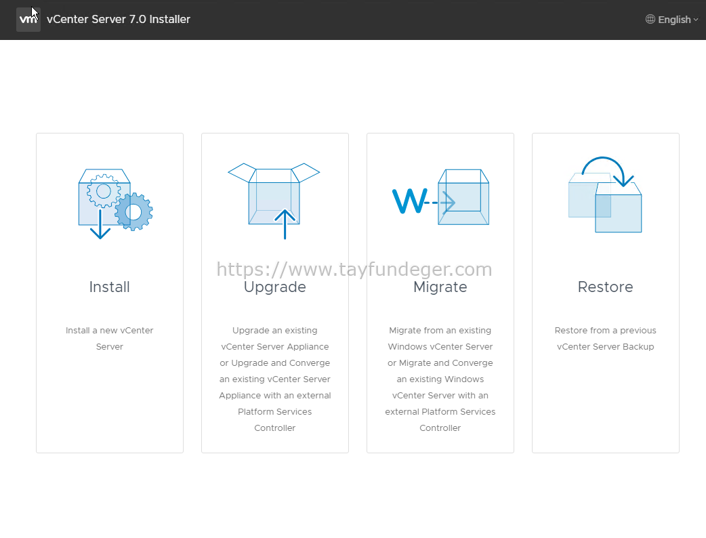Screen dimensions: 706x538
Task: Select the Restore heading
Action: [x=606, y=287]
